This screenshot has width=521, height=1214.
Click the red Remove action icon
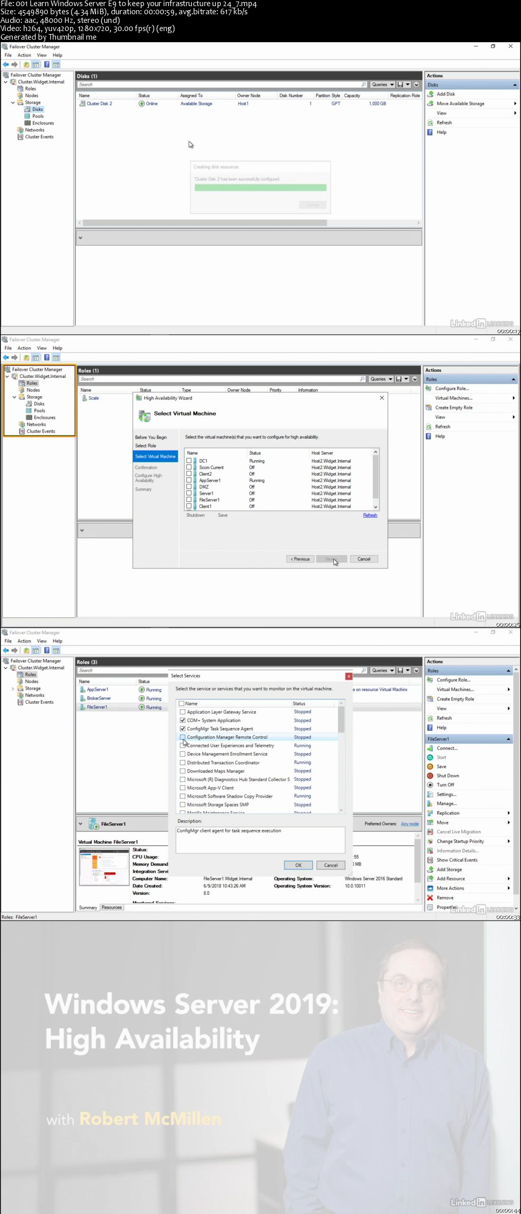coord(430,898)
